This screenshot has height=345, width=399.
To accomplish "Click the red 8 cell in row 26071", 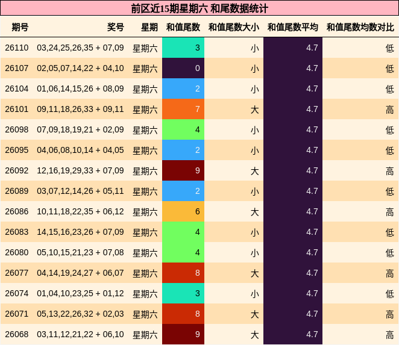I will (x=183, y=314).
